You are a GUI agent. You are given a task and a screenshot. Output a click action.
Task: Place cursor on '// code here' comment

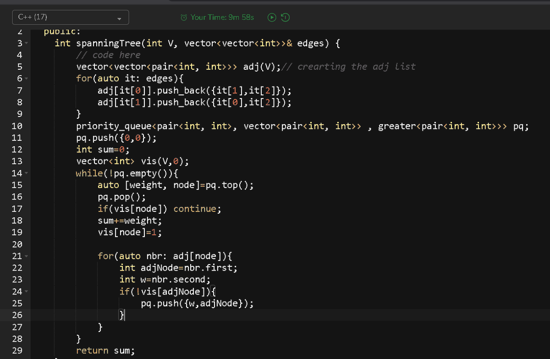click(x=108, y=55)
